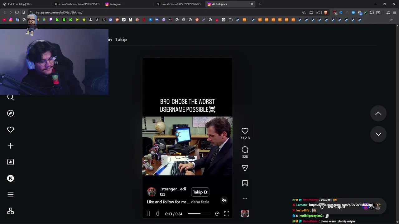
Task: Click the zoom magnifier in address bar
Action: (304, 12)
